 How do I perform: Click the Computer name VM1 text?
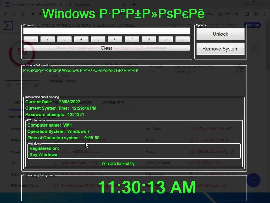50,125
